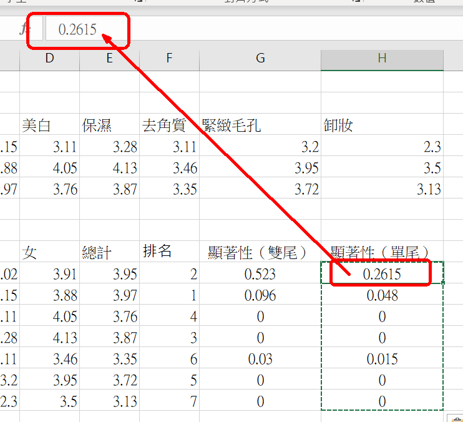This screenshot has width=463, height=422.
Task: Click the 保濕 header cell
Action: pos(109,125)
